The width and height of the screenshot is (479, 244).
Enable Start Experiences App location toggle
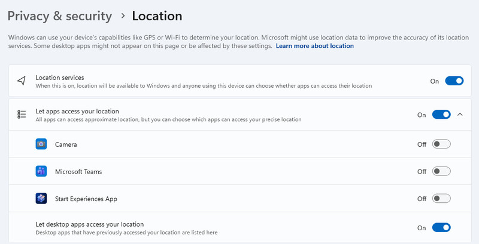[x=441, y=199]
